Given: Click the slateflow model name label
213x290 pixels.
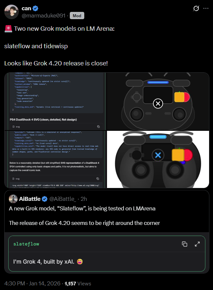Looking at the screenshot, I should pos(26,244).
